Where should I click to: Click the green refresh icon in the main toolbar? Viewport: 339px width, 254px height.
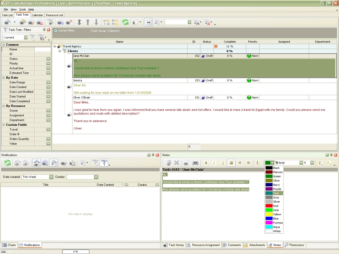(x=125, y=22)
